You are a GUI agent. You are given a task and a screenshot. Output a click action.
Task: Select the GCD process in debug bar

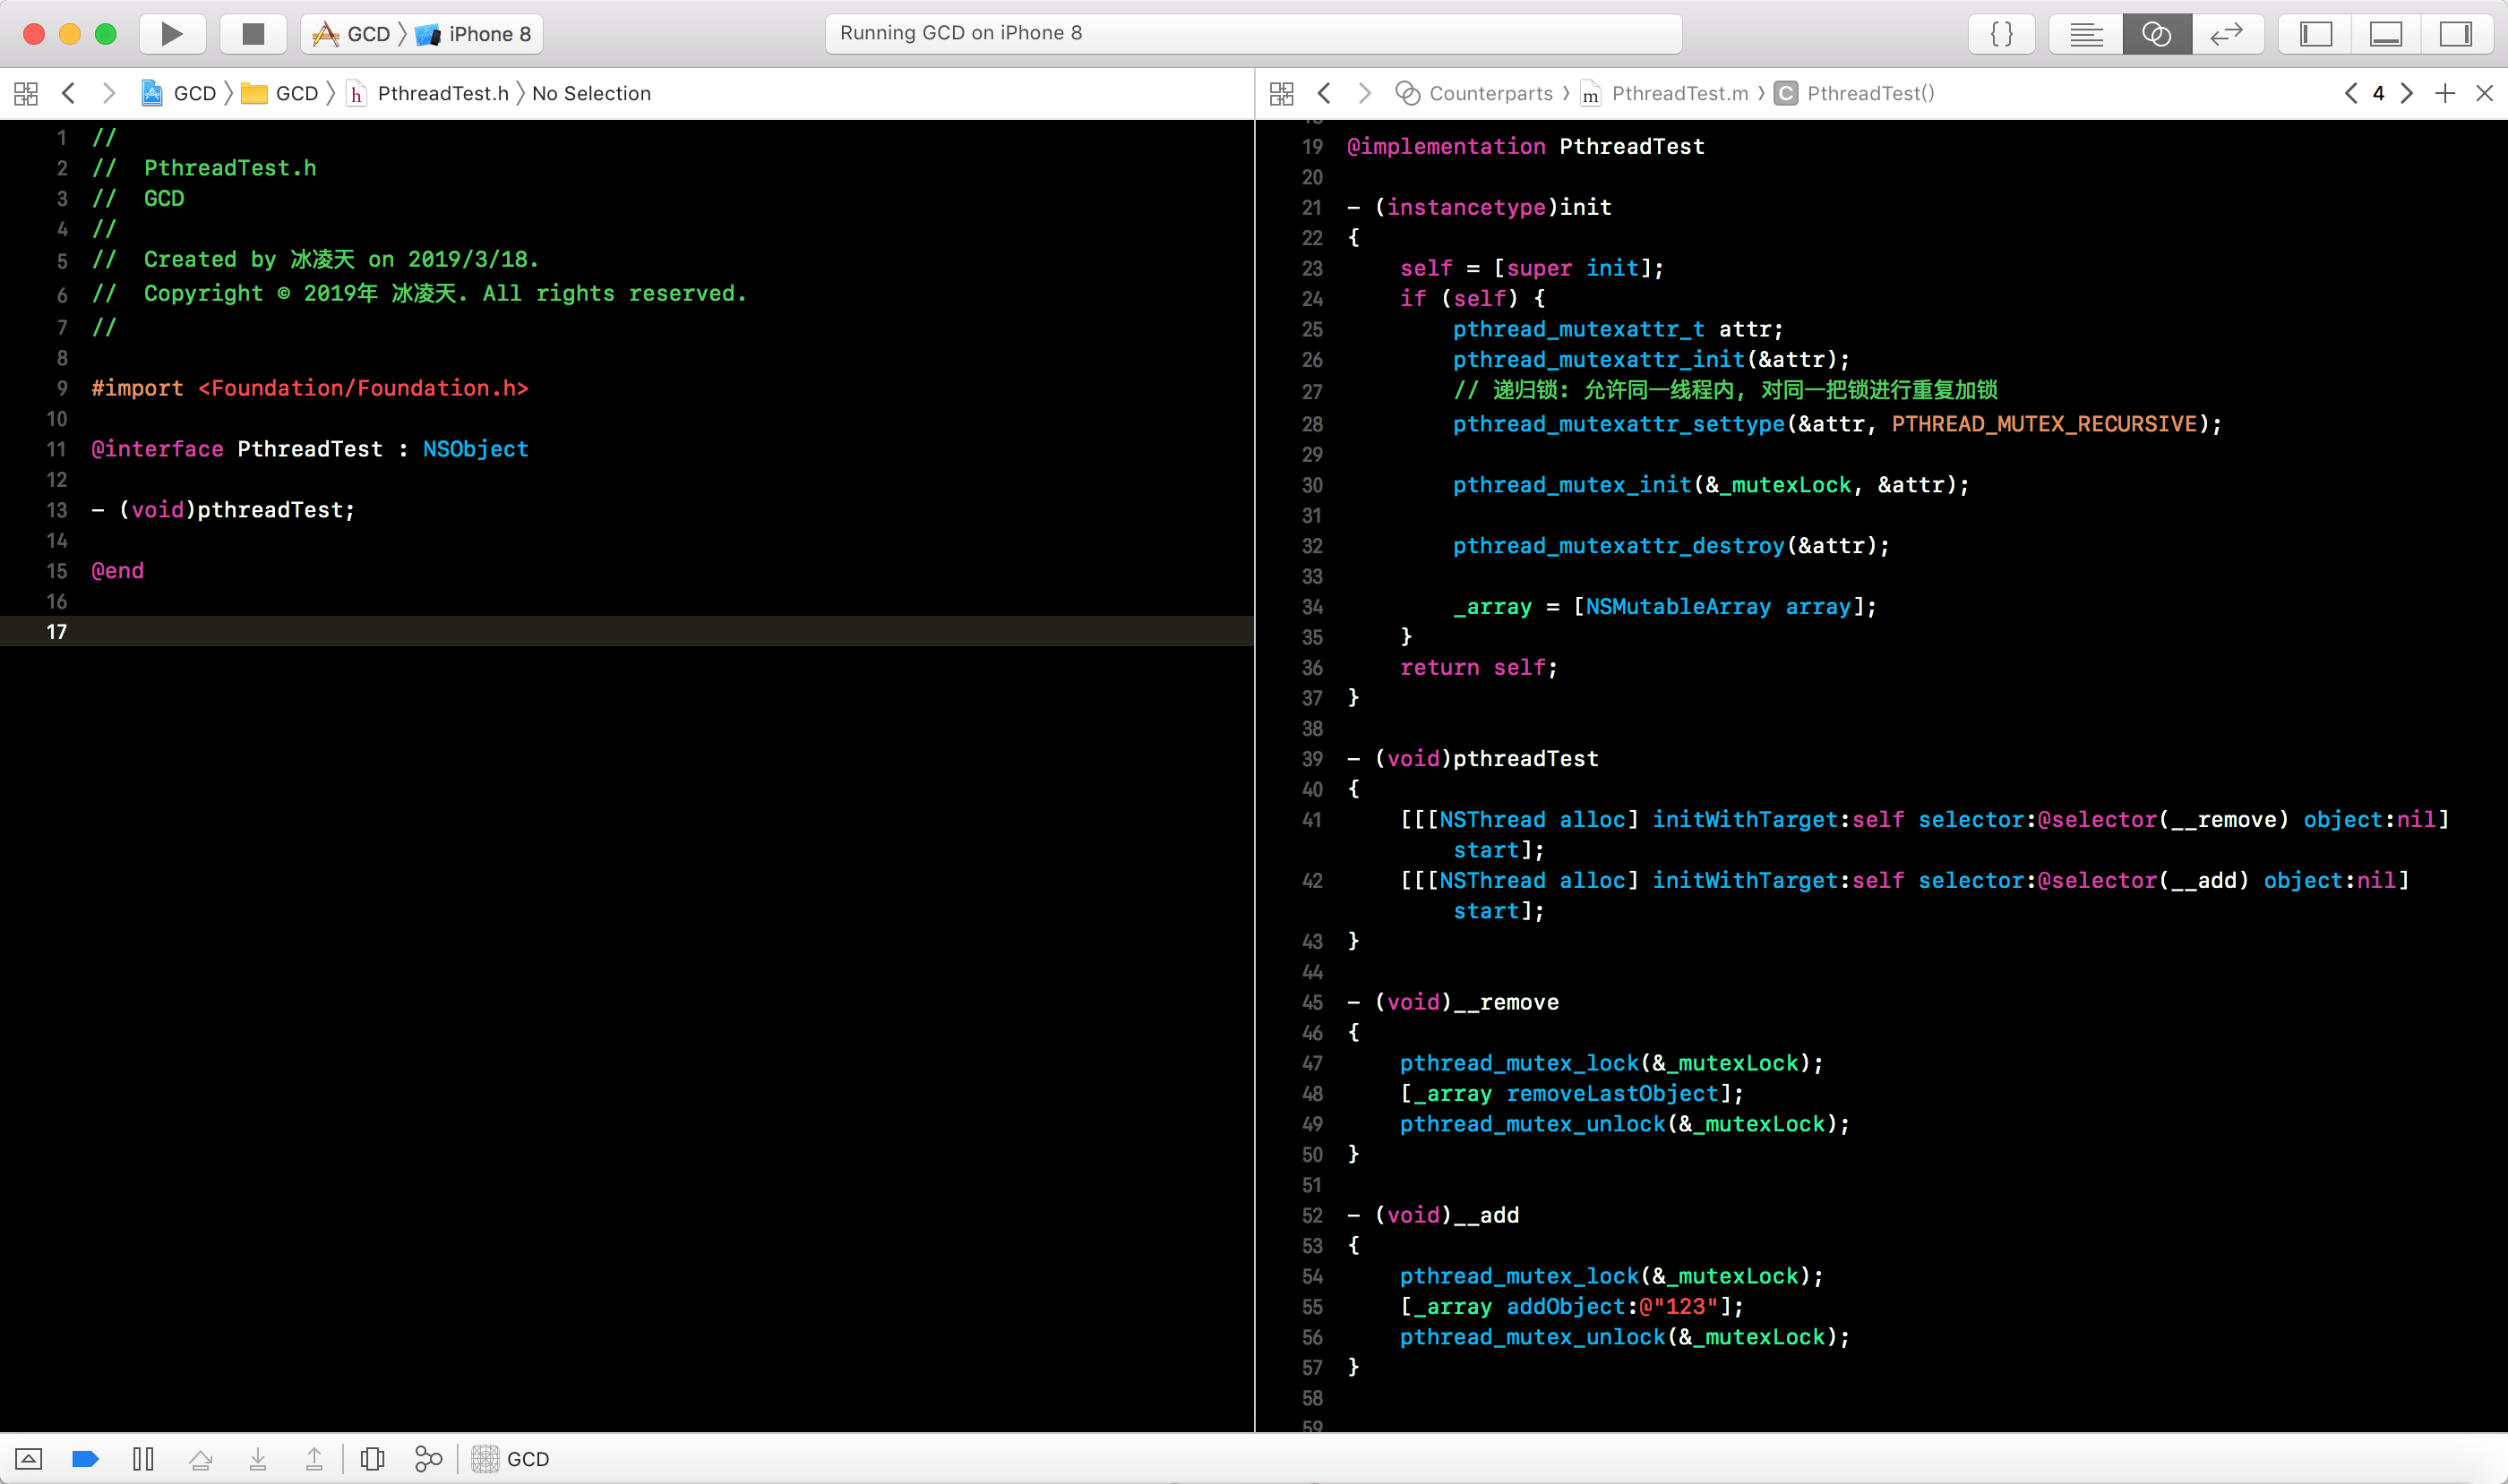click(x=511, y=1459)
